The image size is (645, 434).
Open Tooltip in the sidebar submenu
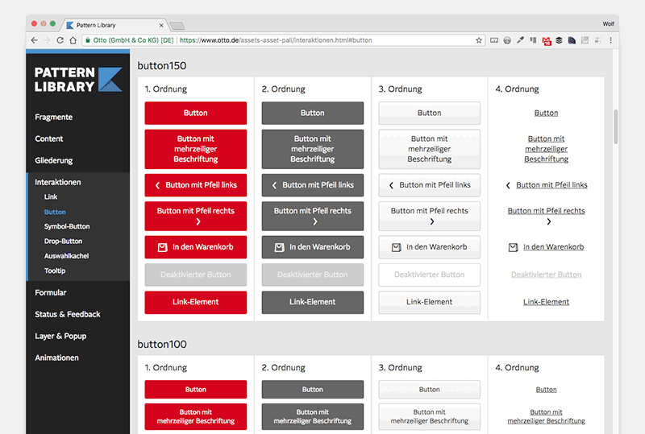pyautogui.click(x=55, y=271)
